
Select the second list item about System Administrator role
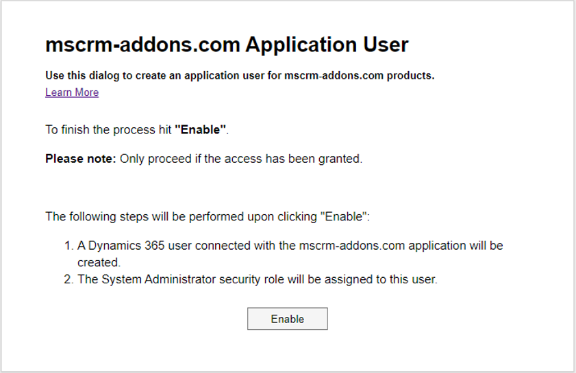click(x=251, y=279)
